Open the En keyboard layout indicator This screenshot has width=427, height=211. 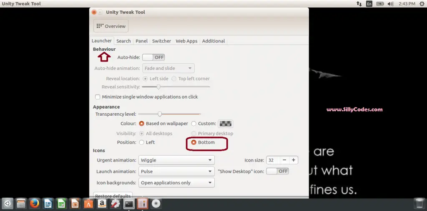[x=369, y=4]
